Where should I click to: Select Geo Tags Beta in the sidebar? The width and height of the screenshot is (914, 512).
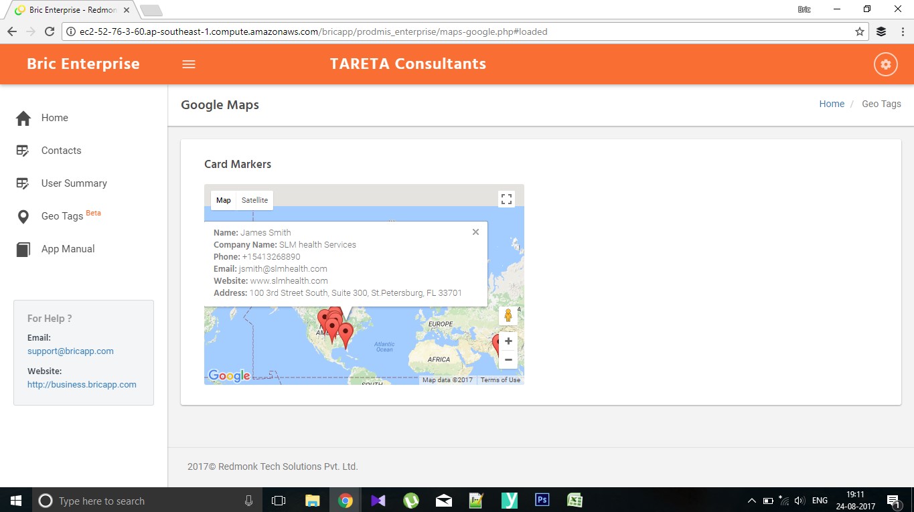[x=62, y=216]
